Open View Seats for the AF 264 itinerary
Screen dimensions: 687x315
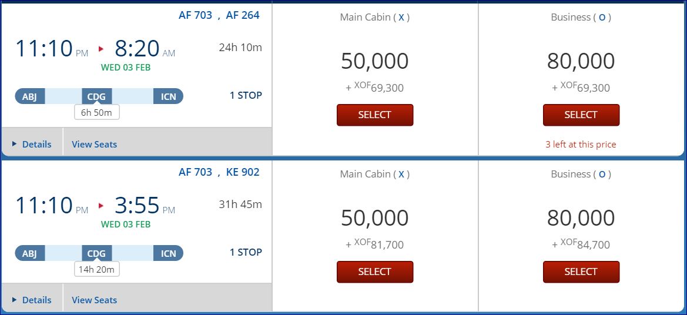pos(94,144)
